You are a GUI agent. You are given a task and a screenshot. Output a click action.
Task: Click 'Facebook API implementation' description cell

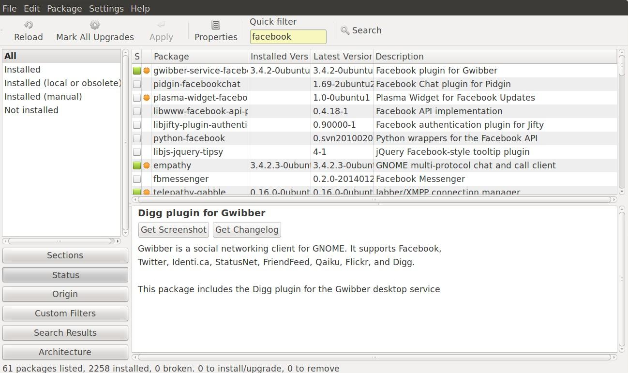[439, 111]
